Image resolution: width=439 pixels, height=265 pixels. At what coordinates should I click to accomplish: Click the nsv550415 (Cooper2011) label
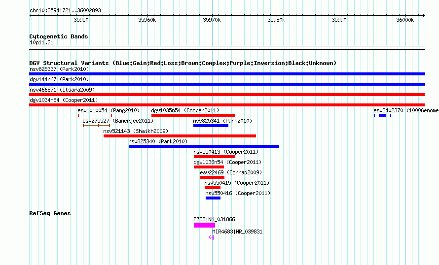(237, 183)
